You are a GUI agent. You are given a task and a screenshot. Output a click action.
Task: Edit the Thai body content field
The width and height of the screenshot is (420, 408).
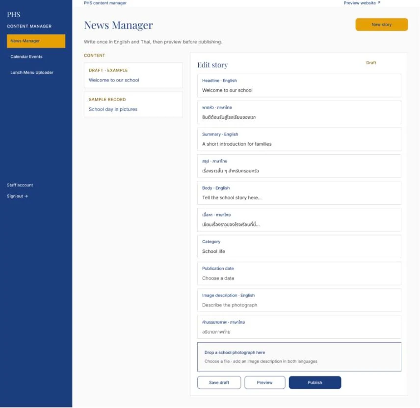point(299,220)
